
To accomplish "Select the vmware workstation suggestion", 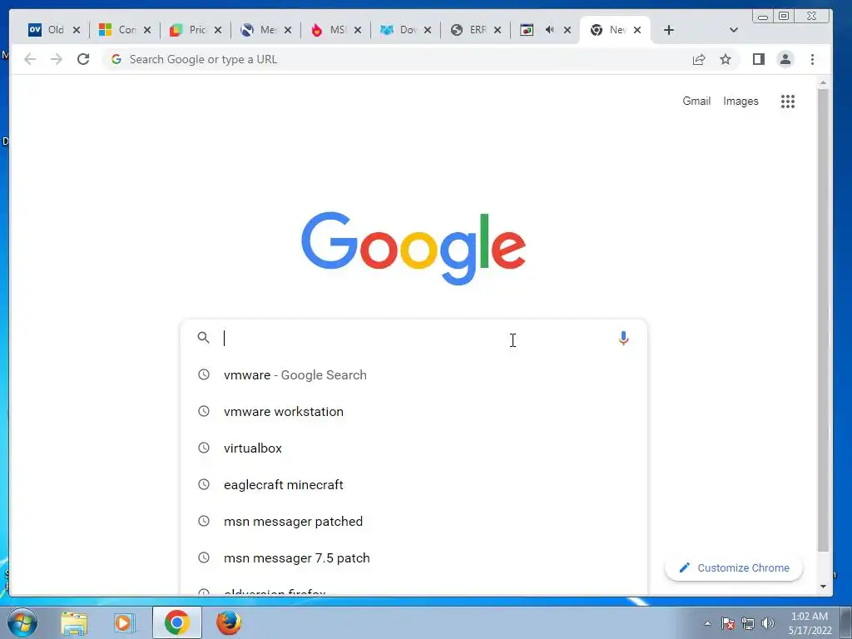I will [x=413, y=411].
